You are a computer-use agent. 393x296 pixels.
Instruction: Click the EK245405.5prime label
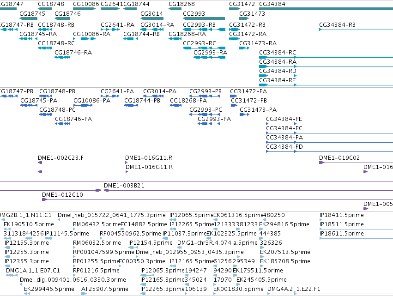click(x=261, y=280)
